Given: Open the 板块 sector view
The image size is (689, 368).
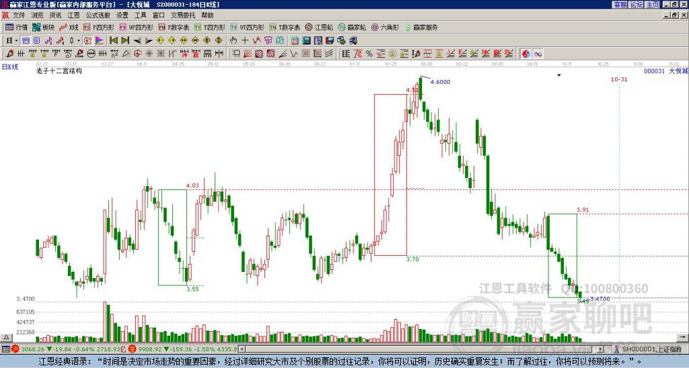Looking at the screenshot, I should tap(44, 27).
